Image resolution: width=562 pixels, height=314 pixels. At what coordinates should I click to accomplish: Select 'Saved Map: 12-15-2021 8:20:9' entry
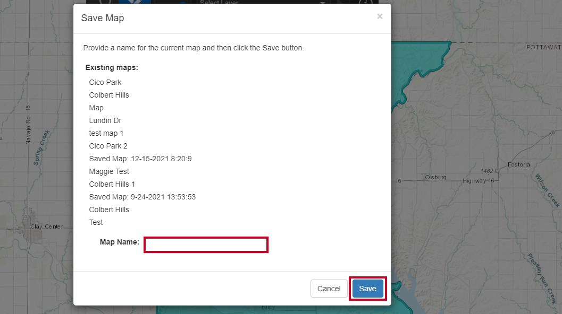click(x=140, y=159)
